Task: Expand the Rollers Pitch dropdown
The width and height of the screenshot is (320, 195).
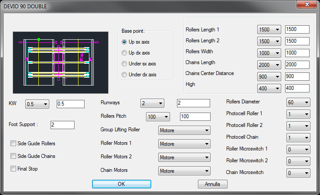Action: click(158, 117)
